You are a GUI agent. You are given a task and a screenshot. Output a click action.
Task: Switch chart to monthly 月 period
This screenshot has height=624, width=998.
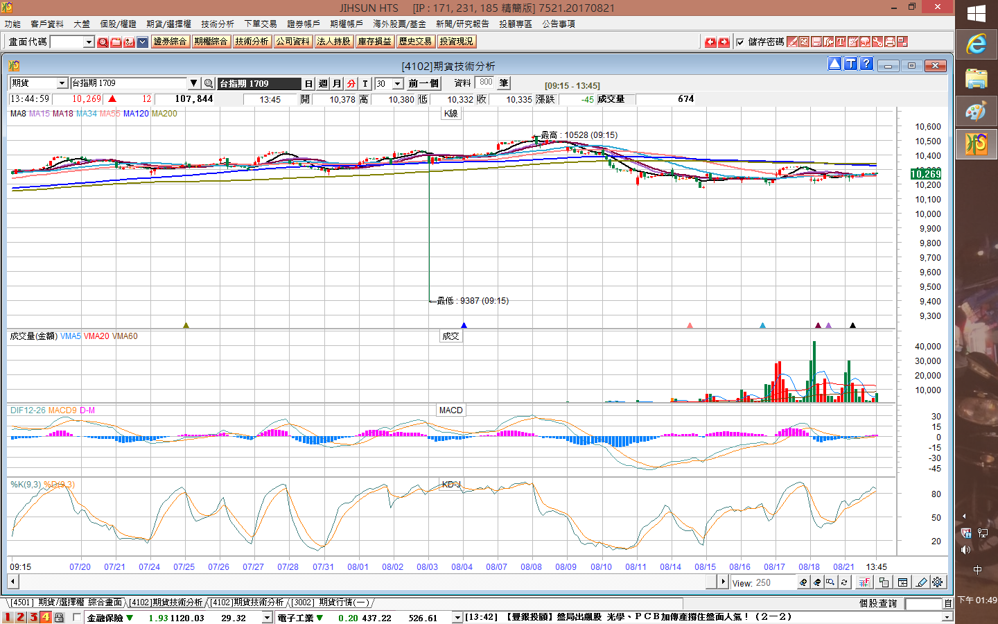click(x=337, y=83)
